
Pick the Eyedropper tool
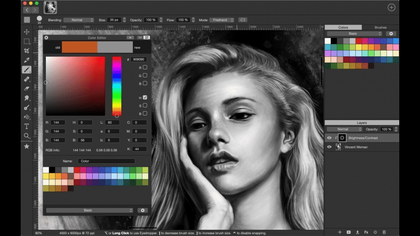pyautogui.click(x=27, y=60)
